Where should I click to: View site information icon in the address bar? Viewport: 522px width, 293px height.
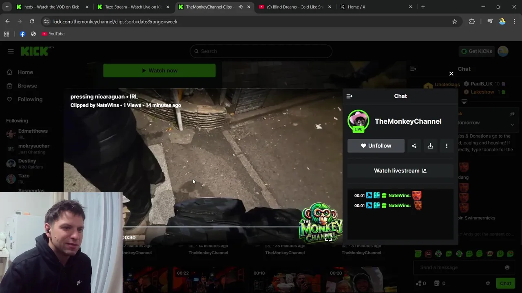(46, 22)
